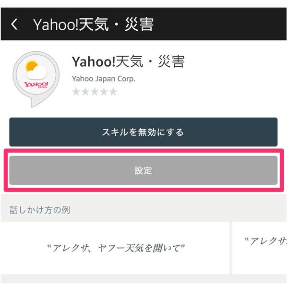The height and width of the screenshot is (289, 288).
Task: Open the 設定 button
Action: click(x=143, y=170)
